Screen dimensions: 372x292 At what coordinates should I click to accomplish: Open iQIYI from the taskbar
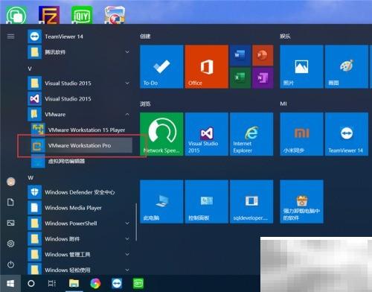click(138, 283)
